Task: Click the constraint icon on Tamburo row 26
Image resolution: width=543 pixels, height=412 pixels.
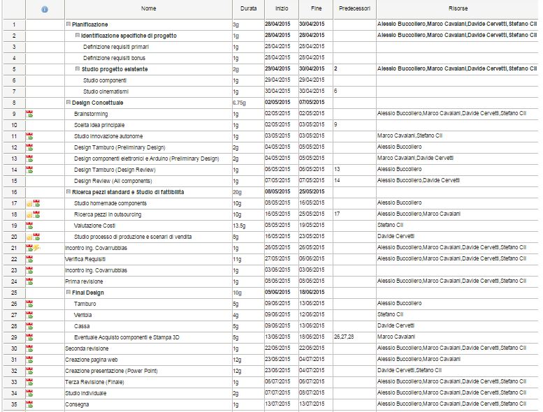Action: pos(29,304)
